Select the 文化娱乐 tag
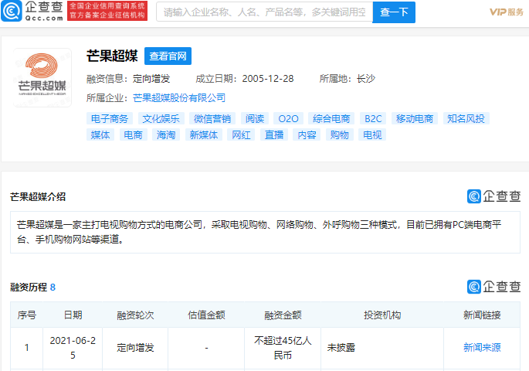529x371 pixels. [x=161, y=118]
